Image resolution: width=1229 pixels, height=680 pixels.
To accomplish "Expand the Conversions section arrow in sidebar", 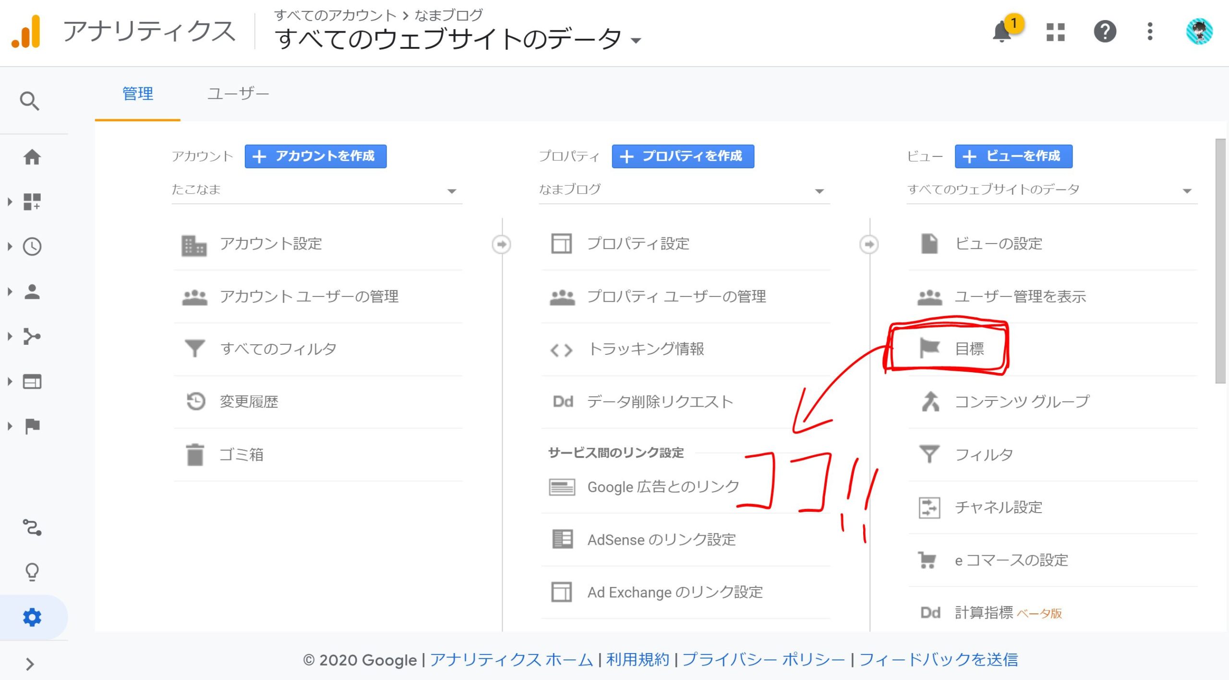I will 10,426.
